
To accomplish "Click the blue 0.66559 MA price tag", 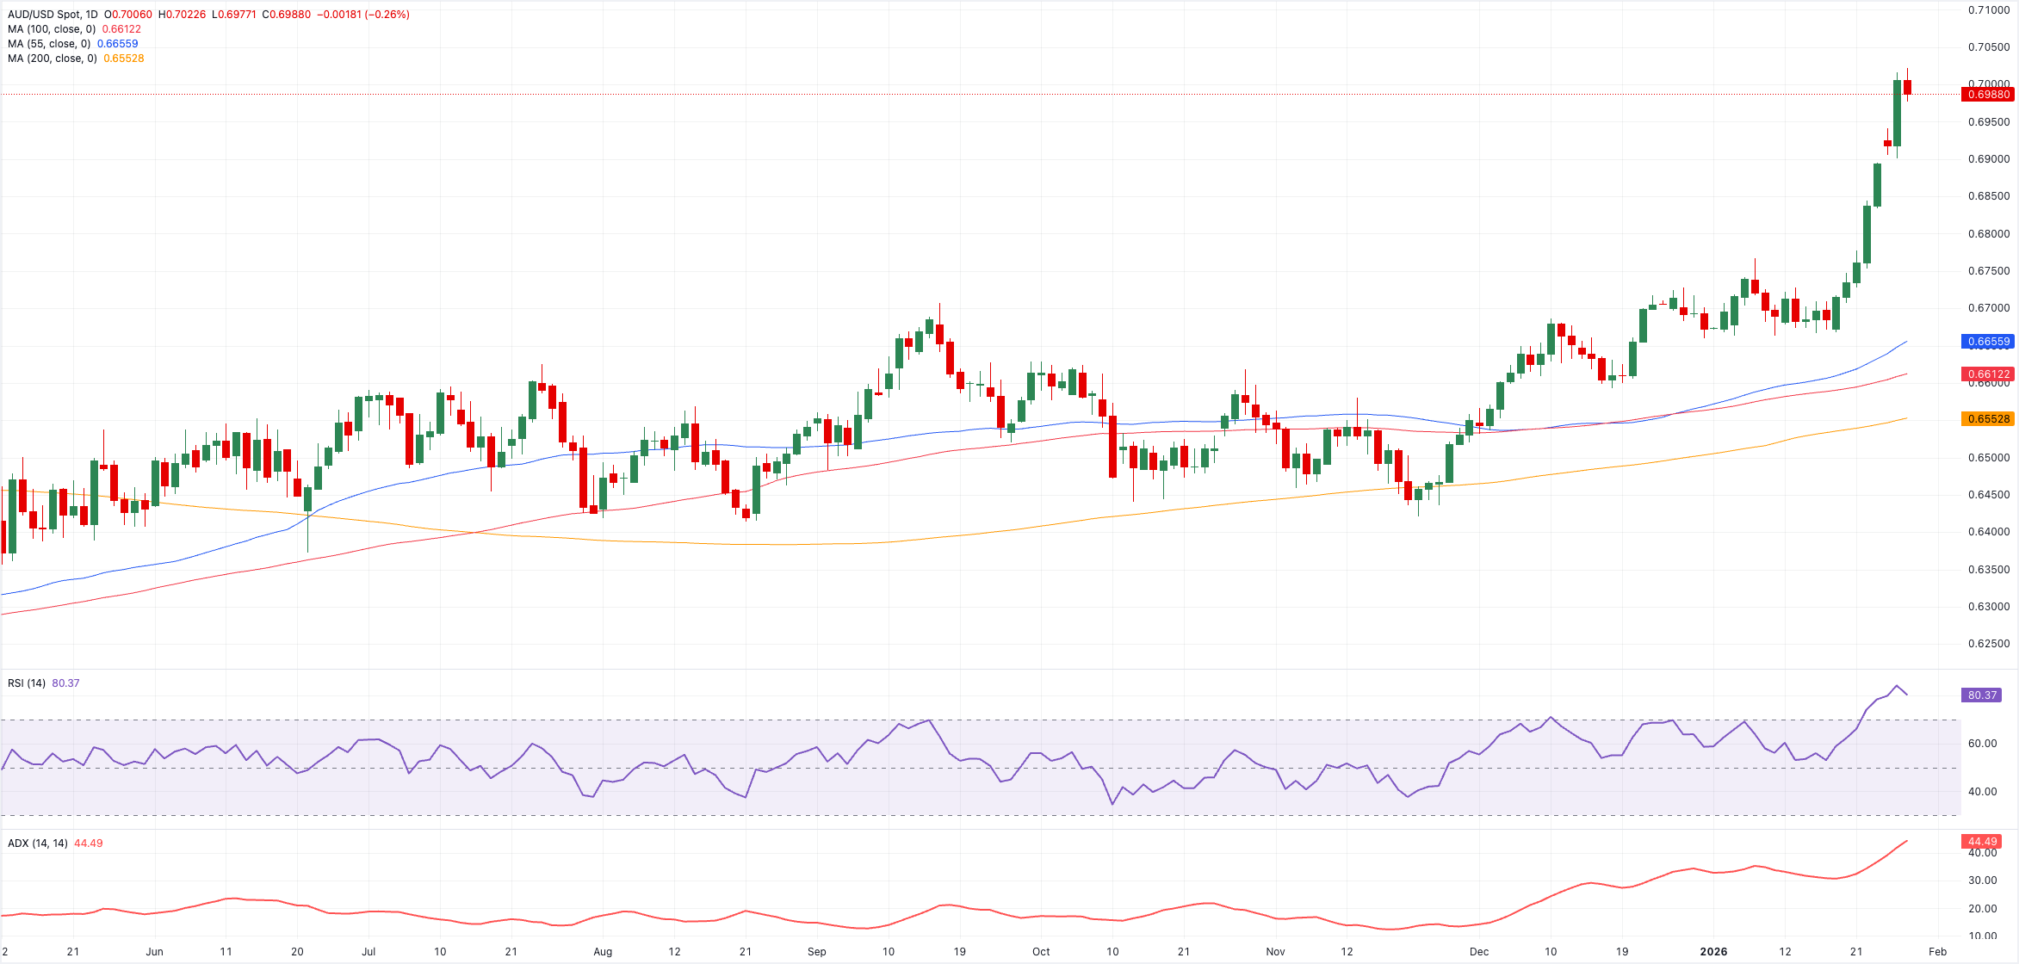I will 1987,342.
